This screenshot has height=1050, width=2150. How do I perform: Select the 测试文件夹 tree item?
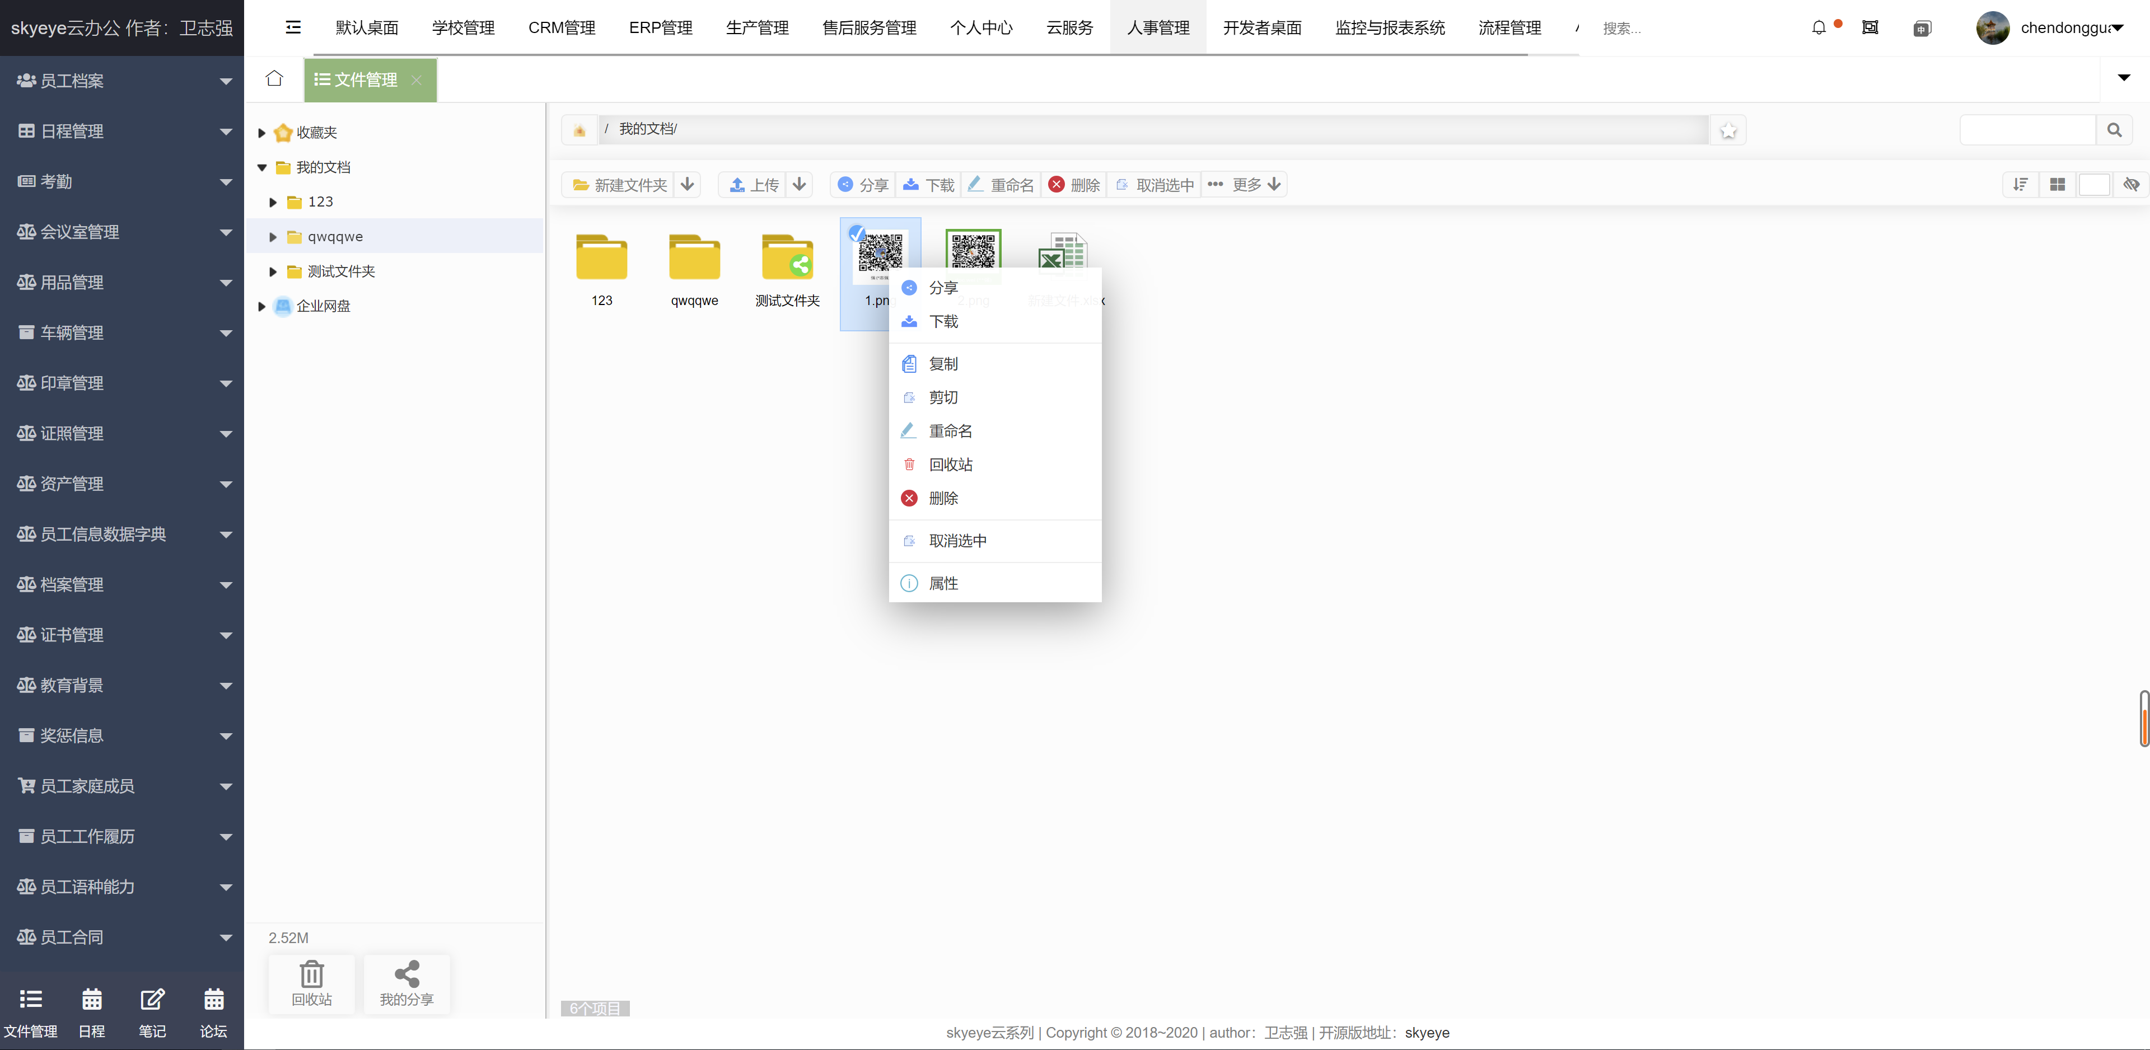[340, 271]
